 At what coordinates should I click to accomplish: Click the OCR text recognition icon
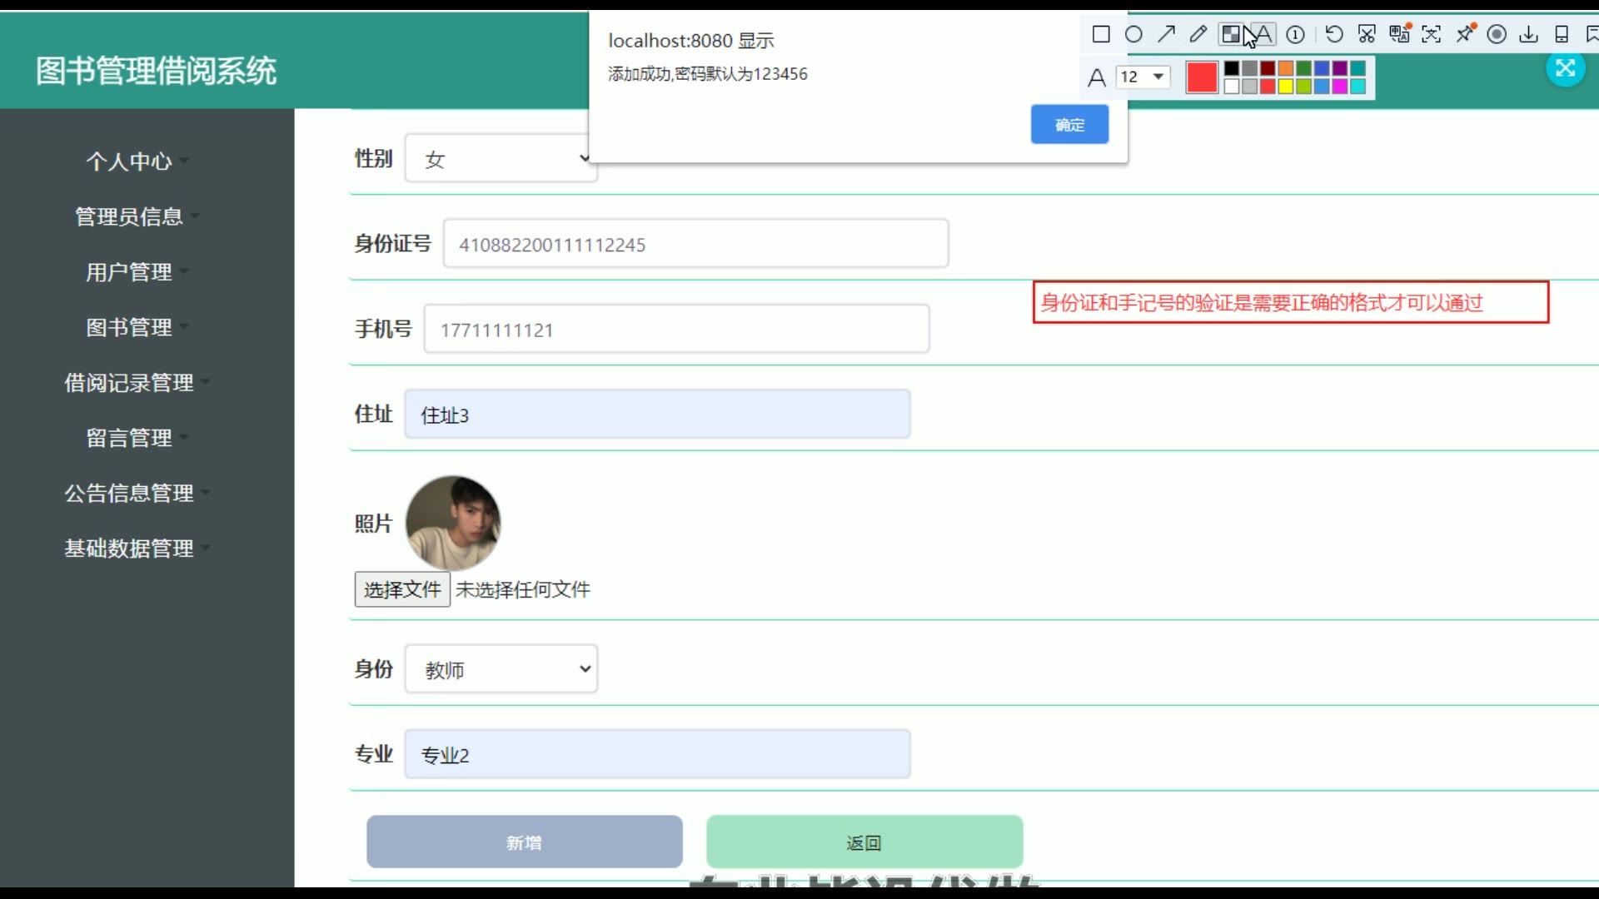(x=1431, y=34)
